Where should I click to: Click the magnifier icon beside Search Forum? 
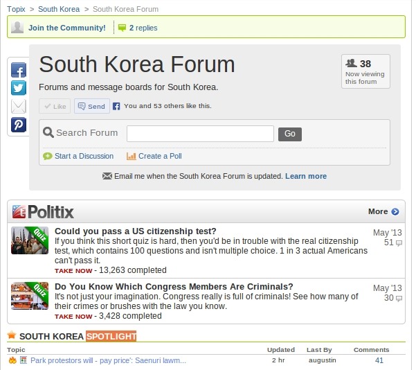tap(48, 132)
